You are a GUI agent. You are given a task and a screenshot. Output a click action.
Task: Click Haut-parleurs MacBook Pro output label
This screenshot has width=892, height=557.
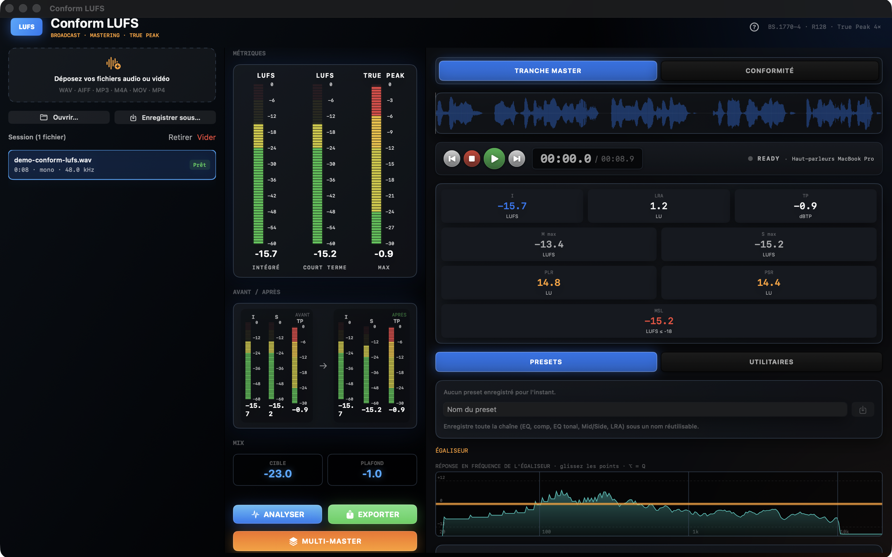[x=833, y=159]
